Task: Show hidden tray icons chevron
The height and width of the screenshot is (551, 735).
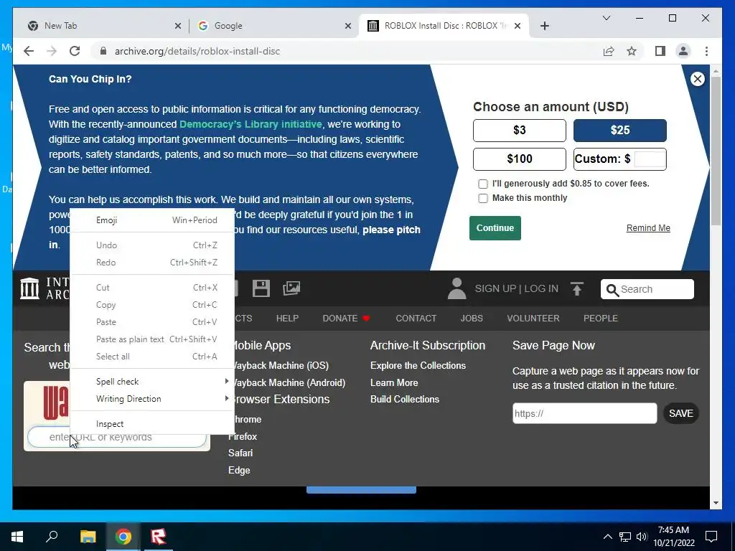Action: pos(607,537)
